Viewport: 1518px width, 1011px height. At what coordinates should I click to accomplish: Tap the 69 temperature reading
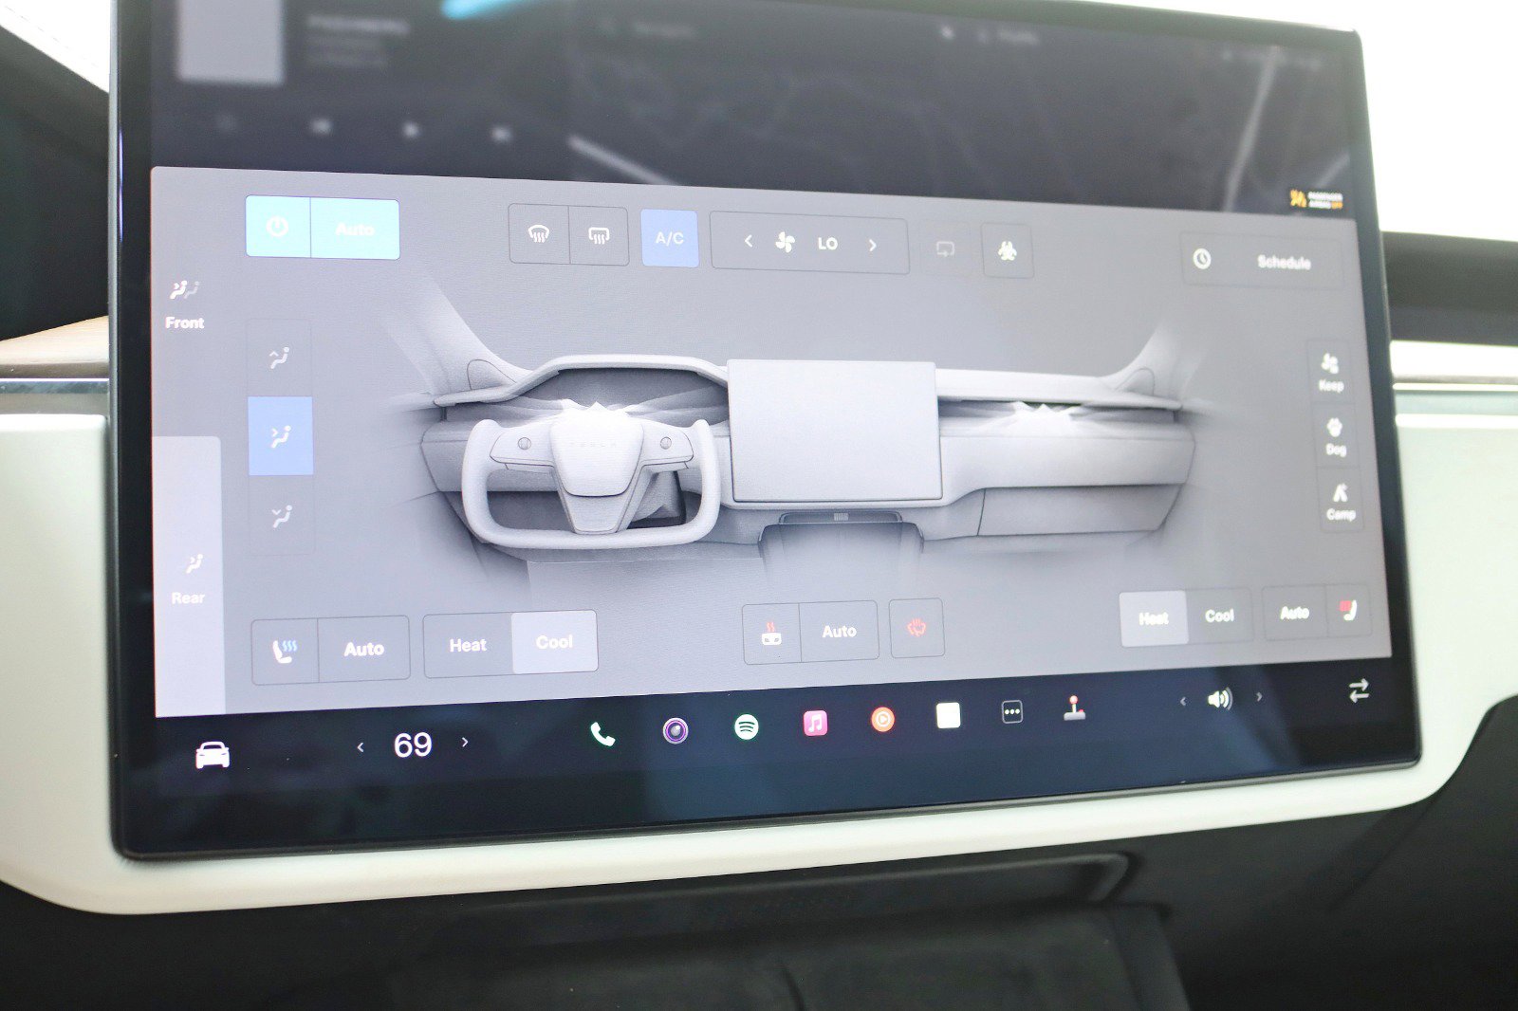[x=413, y=744]
